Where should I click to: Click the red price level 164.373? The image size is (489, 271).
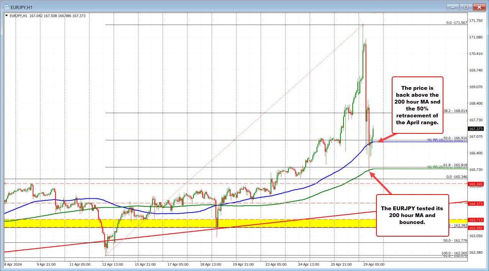click(x=476, y=204)
